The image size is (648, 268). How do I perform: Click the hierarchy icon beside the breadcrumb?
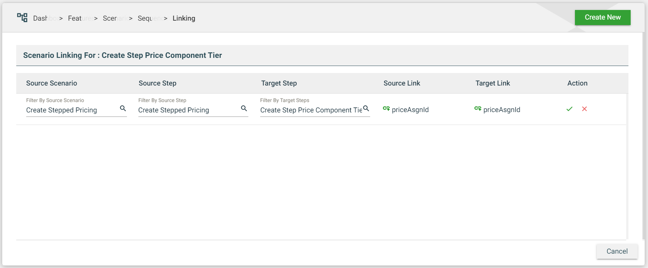(22, 17)
